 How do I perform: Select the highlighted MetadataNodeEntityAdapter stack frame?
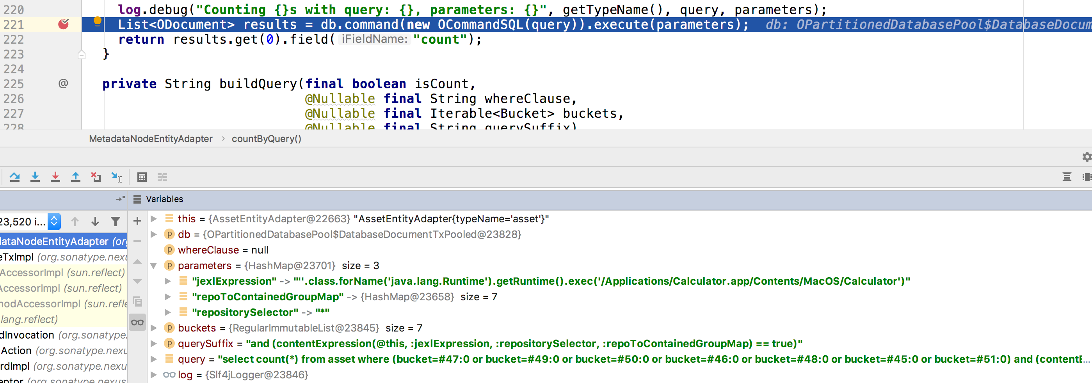coord(64,241)
